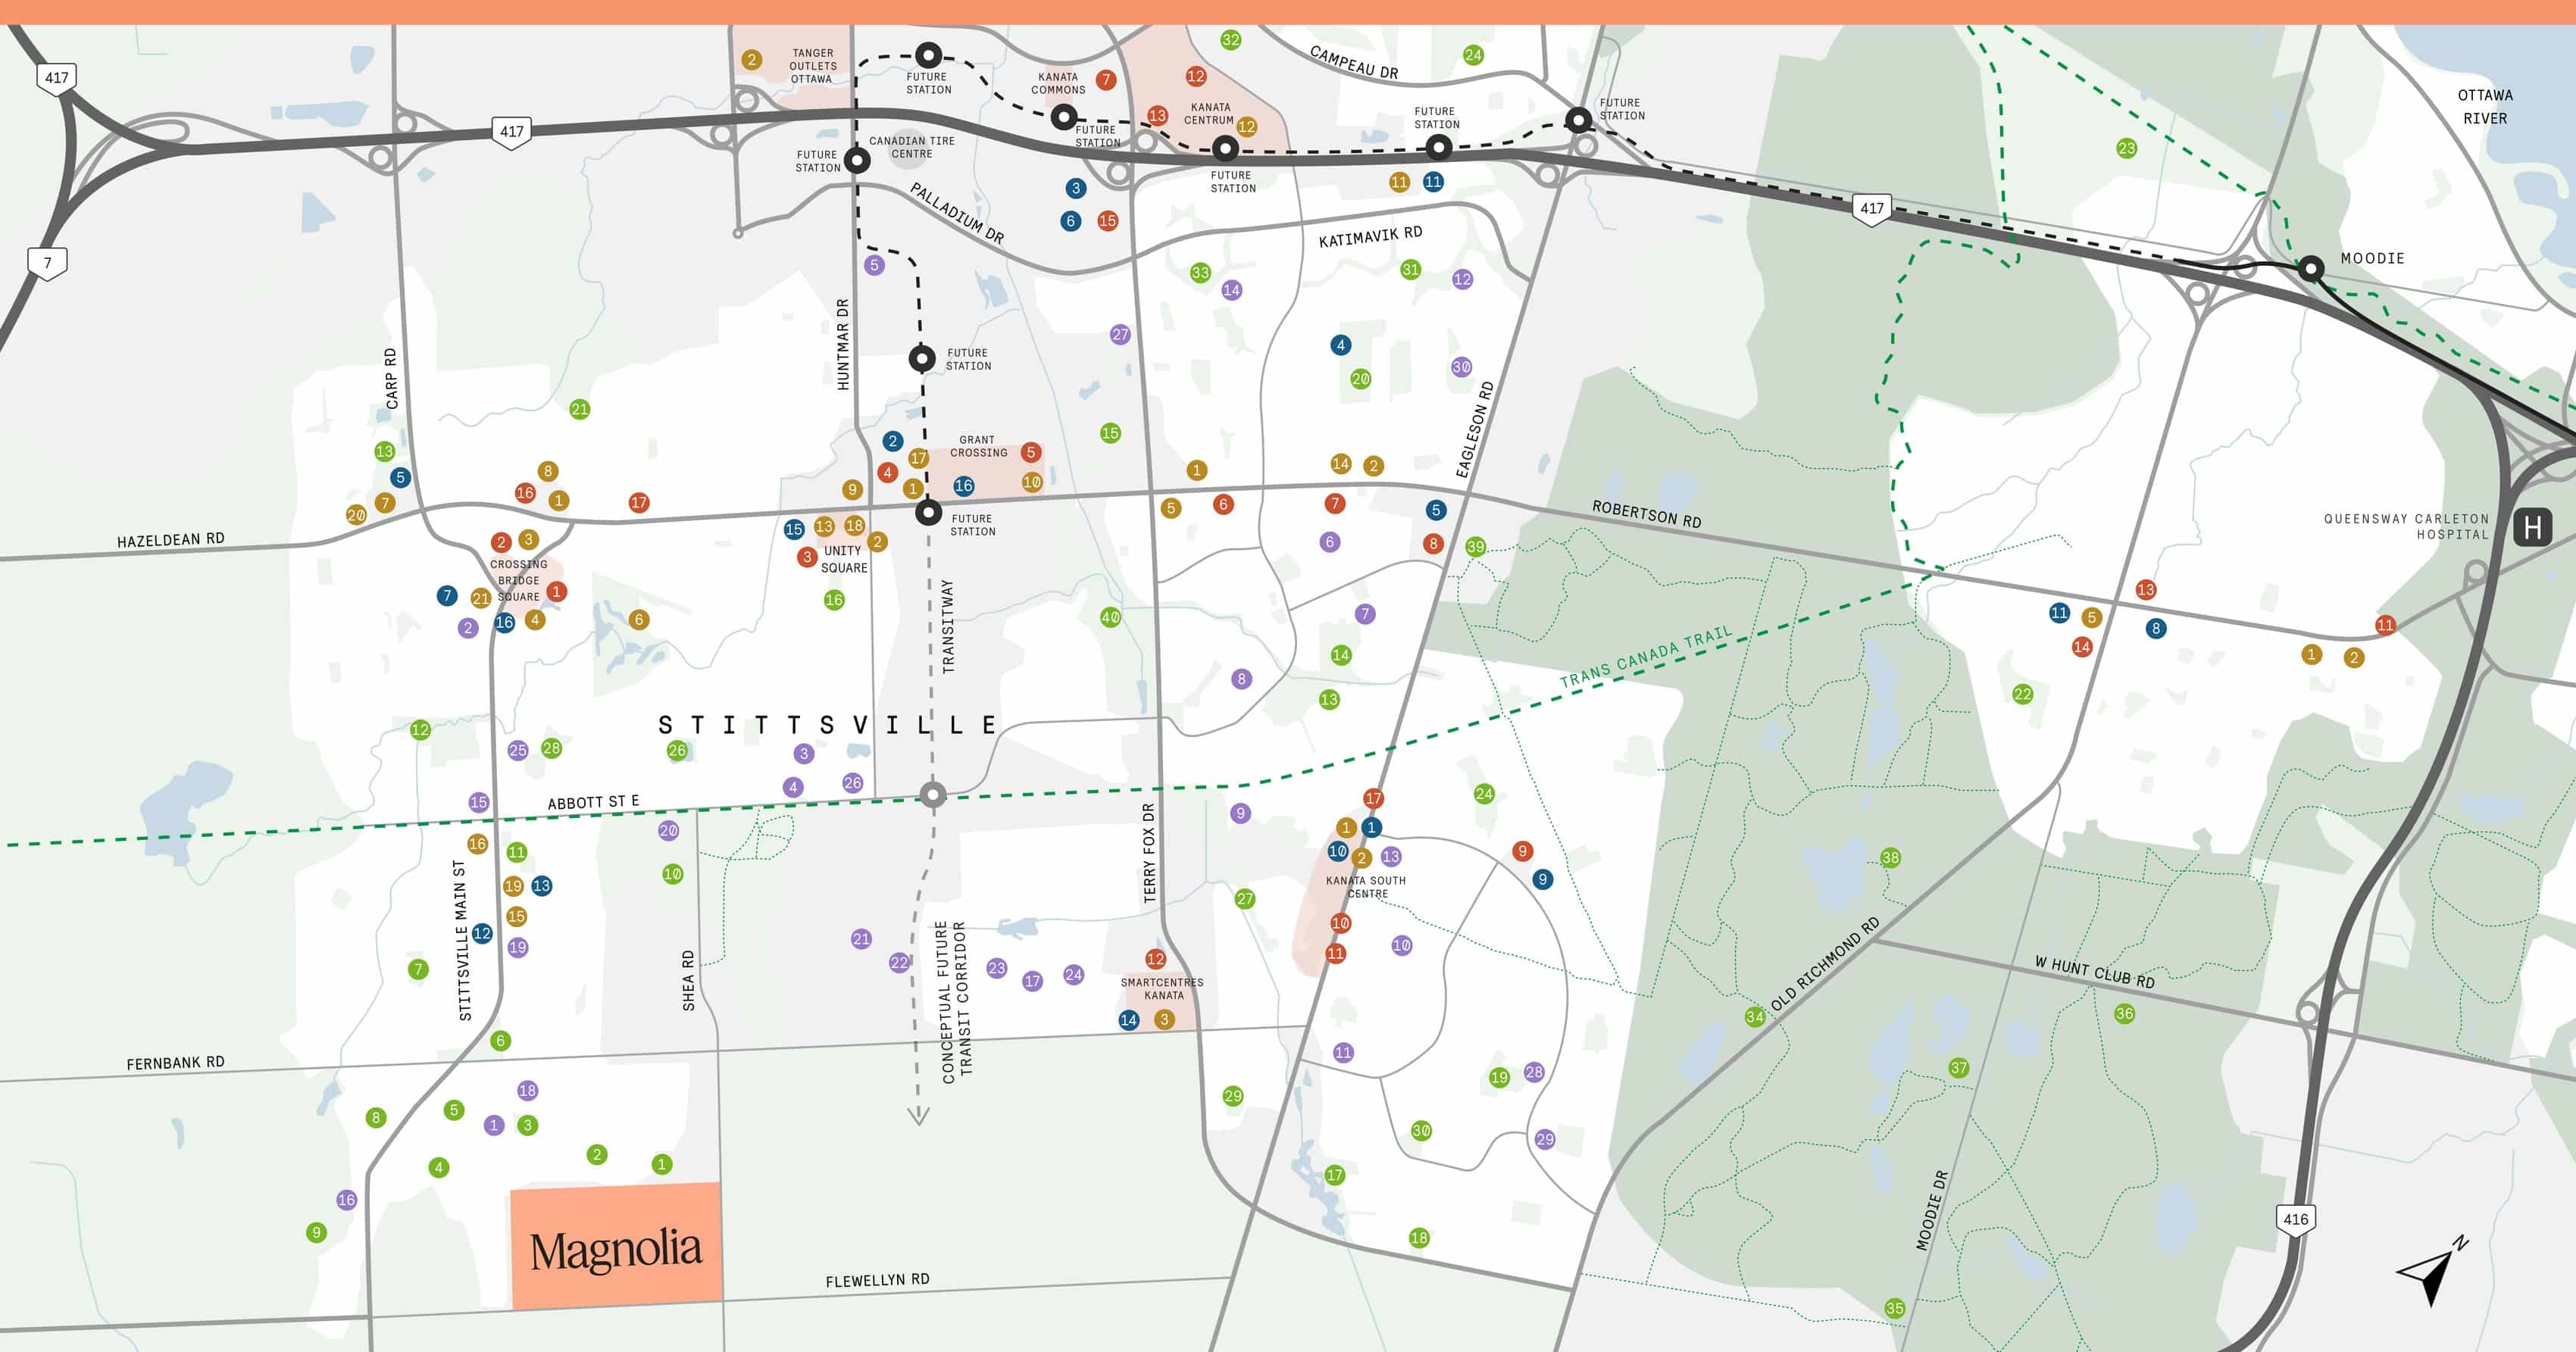
Task: Click green marker 32 near Campeau Dr
Action: point(1231,40)
